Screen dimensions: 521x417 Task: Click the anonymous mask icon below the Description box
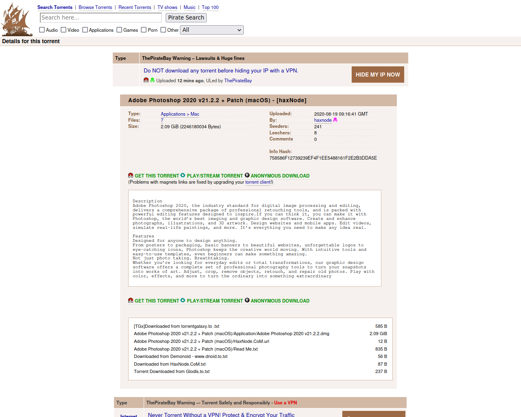(247, 301)
